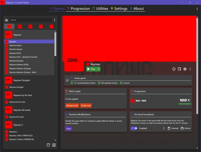Viewport: 201px width, 152px height.
Task: Open the top-right app overflow menu
Action: [x=197, y=9]
